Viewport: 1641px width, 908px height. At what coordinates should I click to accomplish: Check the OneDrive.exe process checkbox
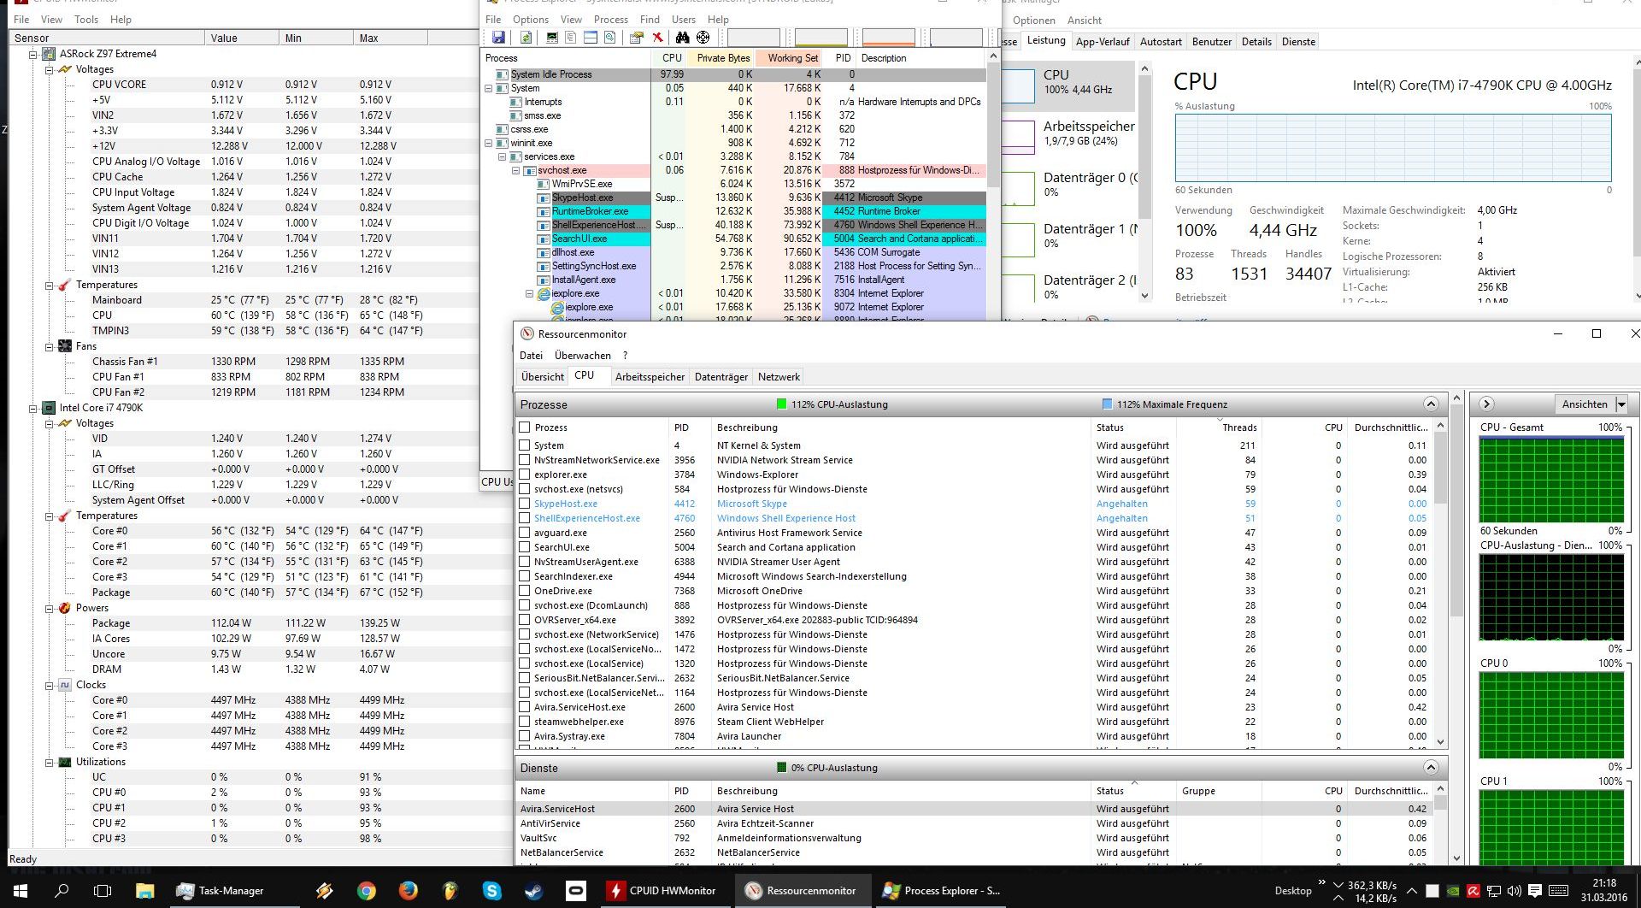(525, 591)
